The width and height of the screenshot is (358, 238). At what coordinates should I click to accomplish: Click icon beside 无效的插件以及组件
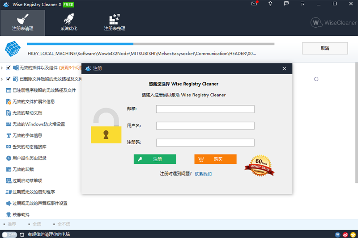[x=16, y=67]
